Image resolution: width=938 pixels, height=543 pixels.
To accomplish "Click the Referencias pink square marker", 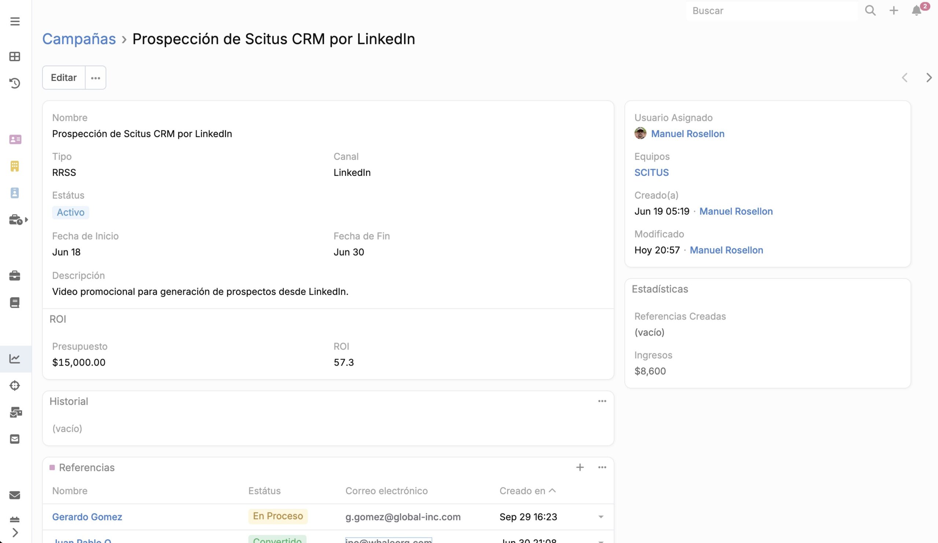I will point(52,468).
